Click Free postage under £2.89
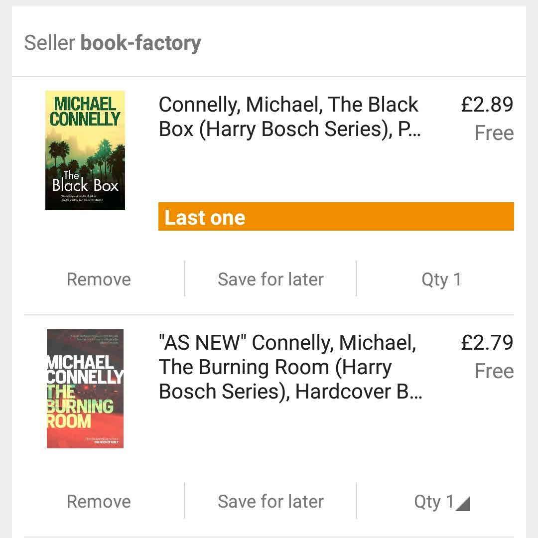The width and height of the screenshot is (538, 538). [x=494, y=133]
